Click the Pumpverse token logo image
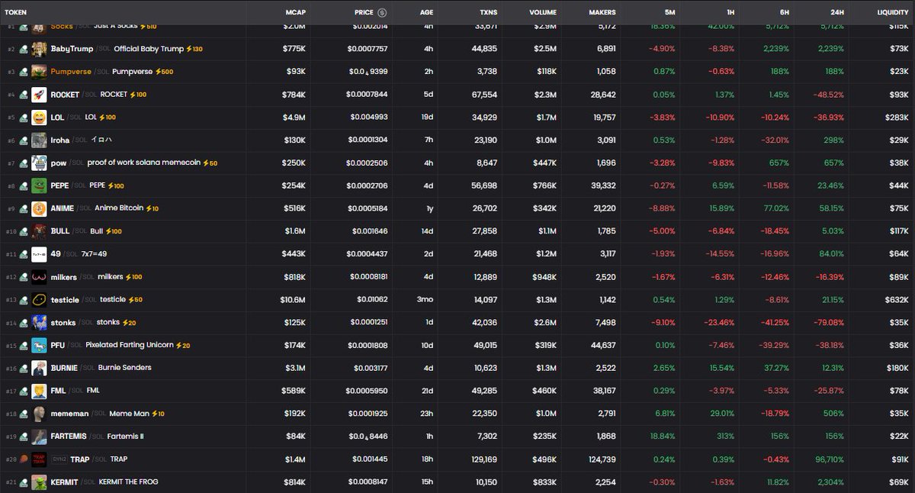 pos(39,72)
